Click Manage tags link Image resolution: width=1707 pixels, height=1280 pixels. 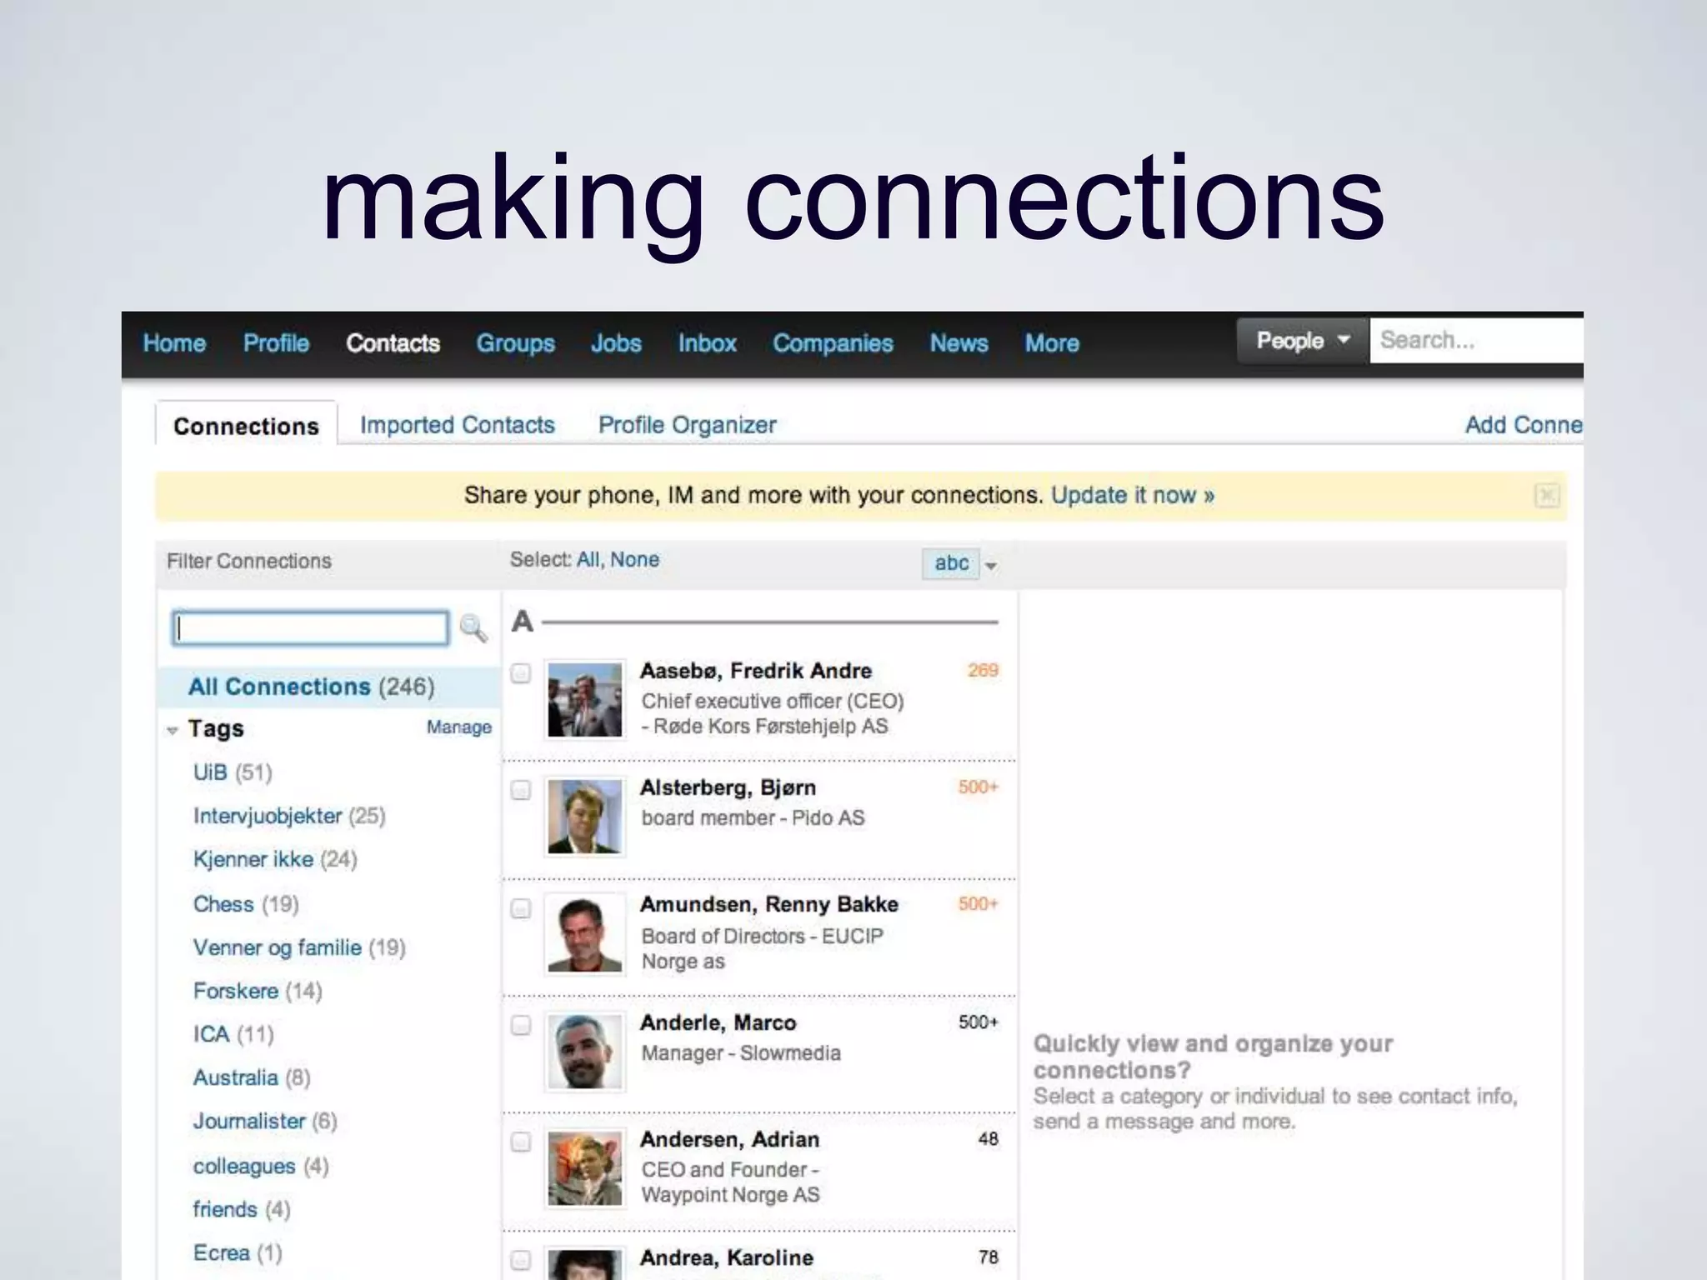(x=458, y=727)
